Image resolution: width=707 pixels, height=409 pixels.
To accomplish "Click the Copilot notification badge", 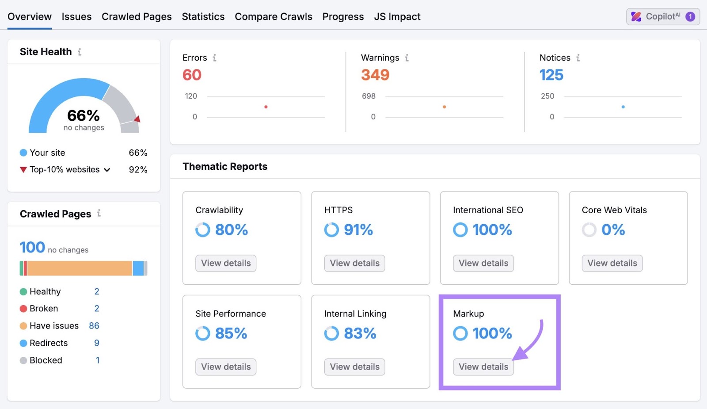I will pos(690,16).
